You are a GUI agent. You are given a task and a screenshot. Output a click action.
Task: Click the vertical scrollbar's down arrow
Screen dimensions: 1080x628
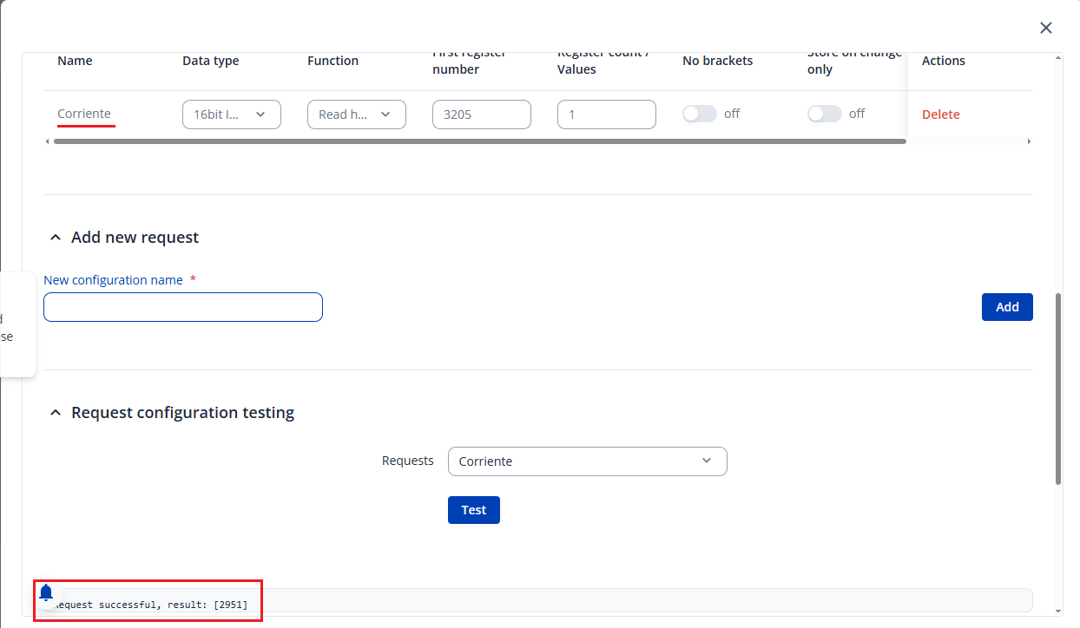pos(1057,611)
